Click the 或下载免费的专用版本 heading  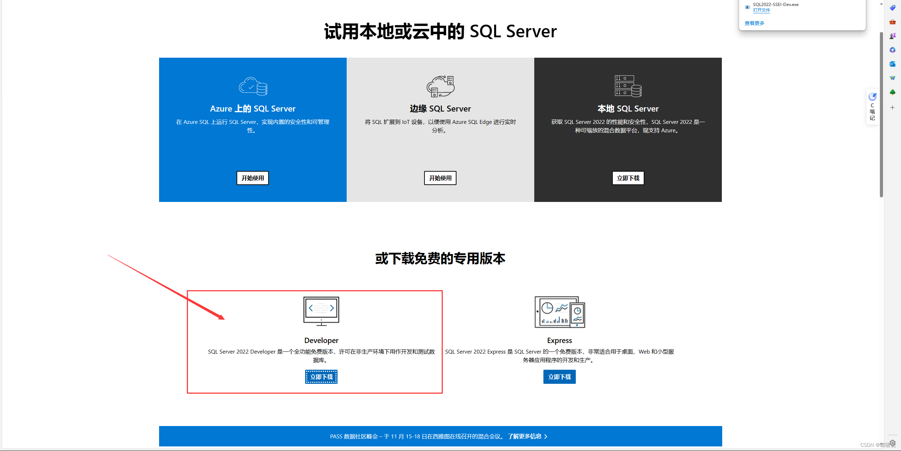[x=440, y=259]
